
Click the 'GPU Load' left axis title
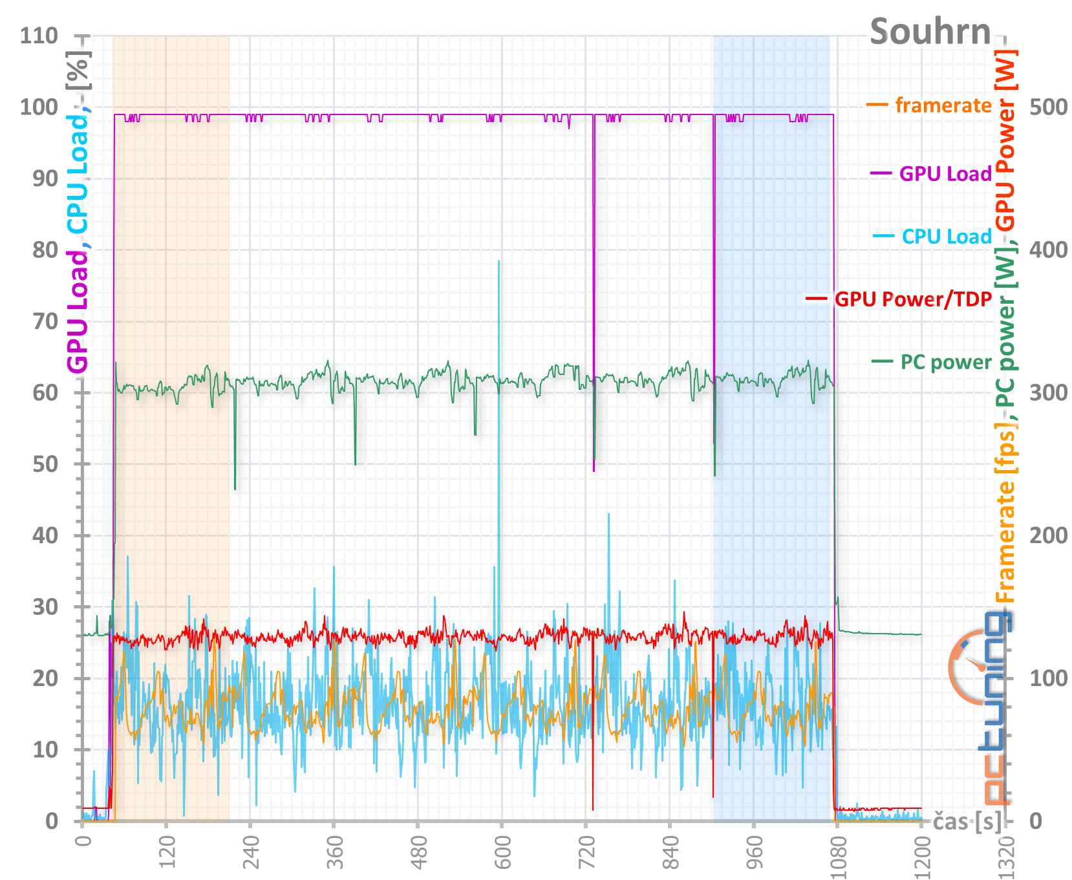(x=78, y=312)
